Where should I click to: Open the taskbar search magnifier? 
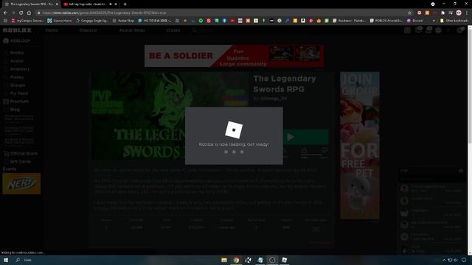click(18, 260)
